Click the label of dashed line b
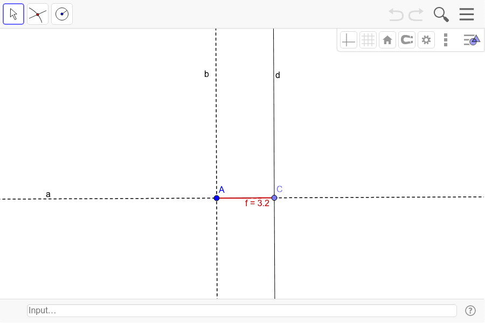Viewport: 485px width, 323px height. coord(206,74)
